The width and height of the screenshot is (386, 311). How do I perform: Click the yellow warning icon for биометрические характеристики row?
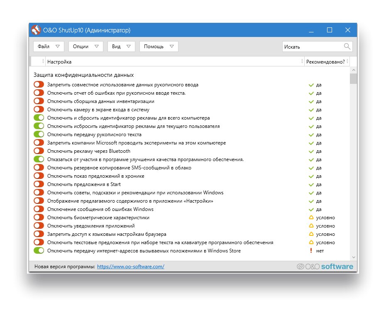click(x=311, y=218)
